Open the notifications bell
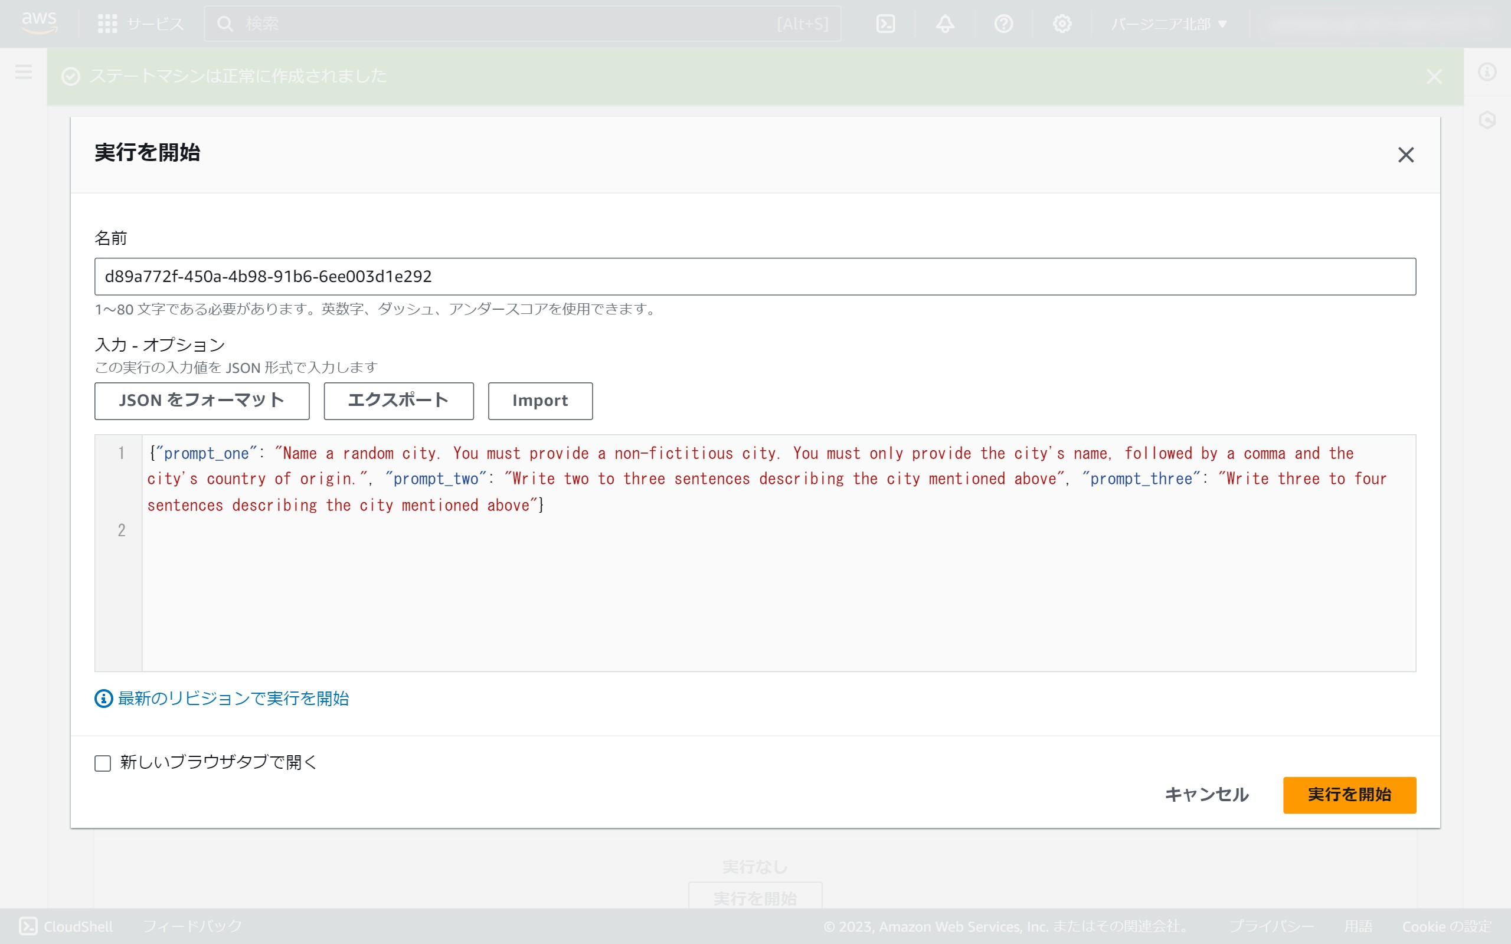This screenshot has height=944, width=1511. coord(945,24)
